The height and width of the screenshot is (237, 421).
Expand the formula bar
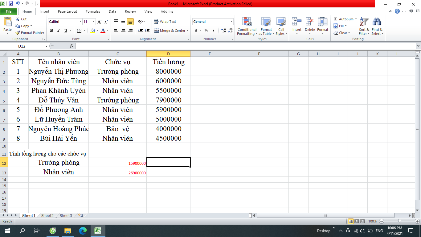418,46
